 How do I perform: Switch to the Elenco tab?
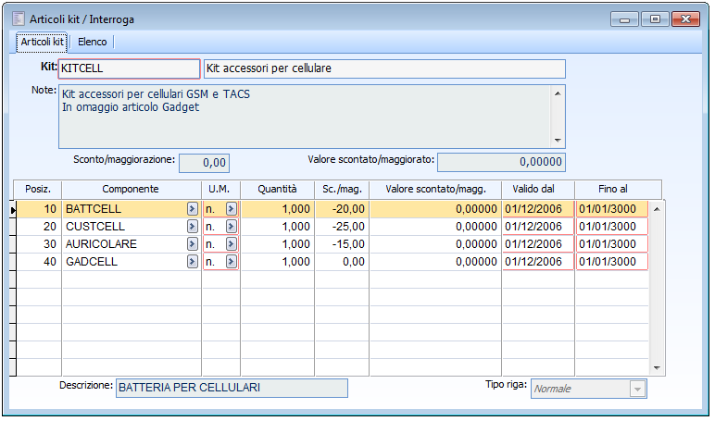pyautogui.click(x=92, y=42)
